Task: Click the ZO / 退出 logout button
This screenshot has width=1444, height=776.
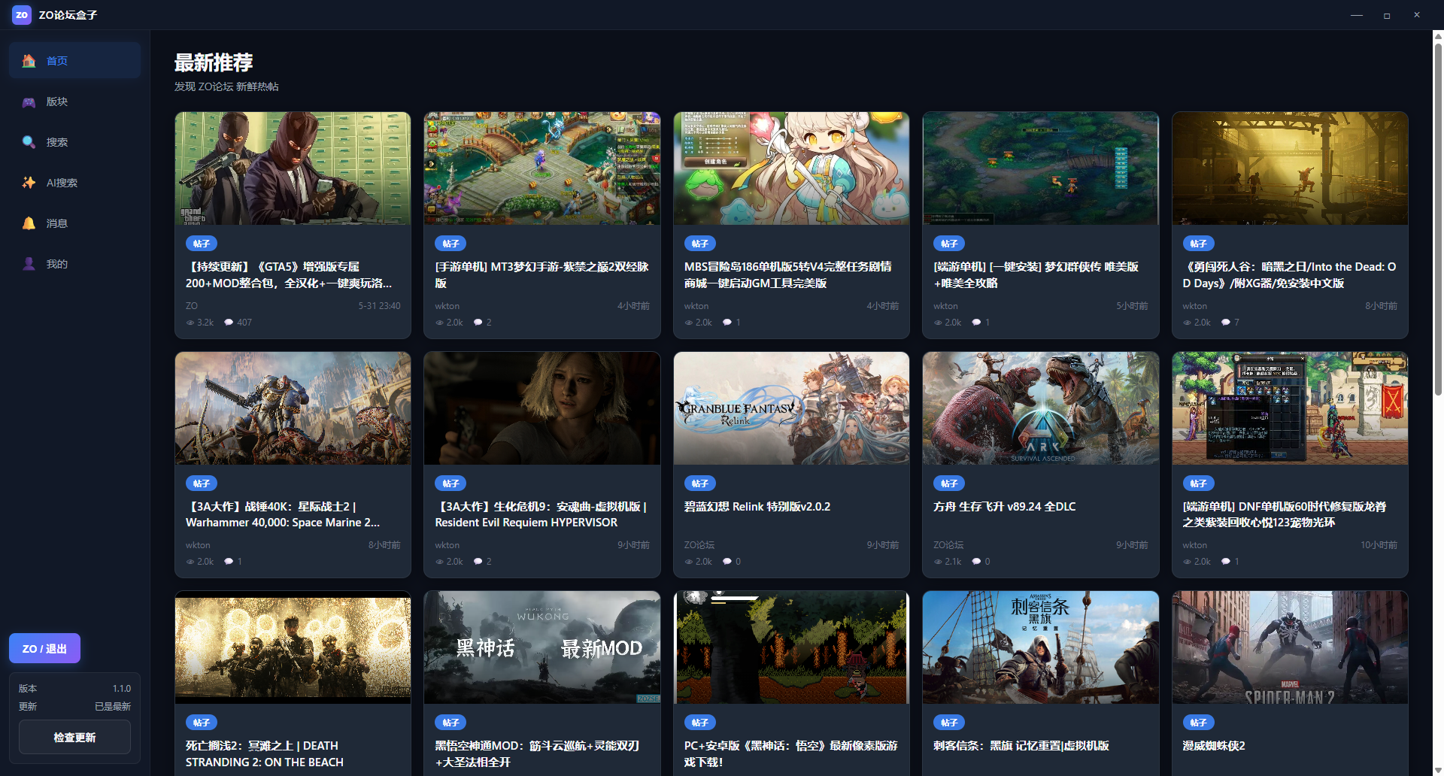Action: [44, 648]
